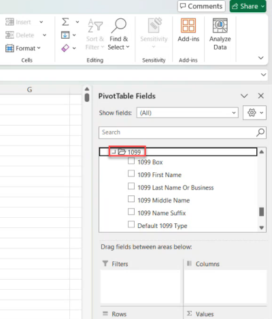This screenshot has height=319, width=272.
Task: Enable the Default 1099 Type field
Action: 131,225
